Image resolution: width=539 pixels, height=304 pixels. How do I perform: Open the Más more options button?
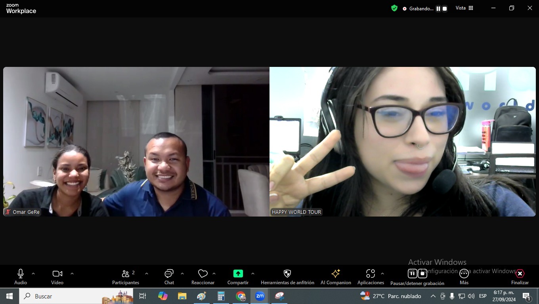tap(464, 277)
